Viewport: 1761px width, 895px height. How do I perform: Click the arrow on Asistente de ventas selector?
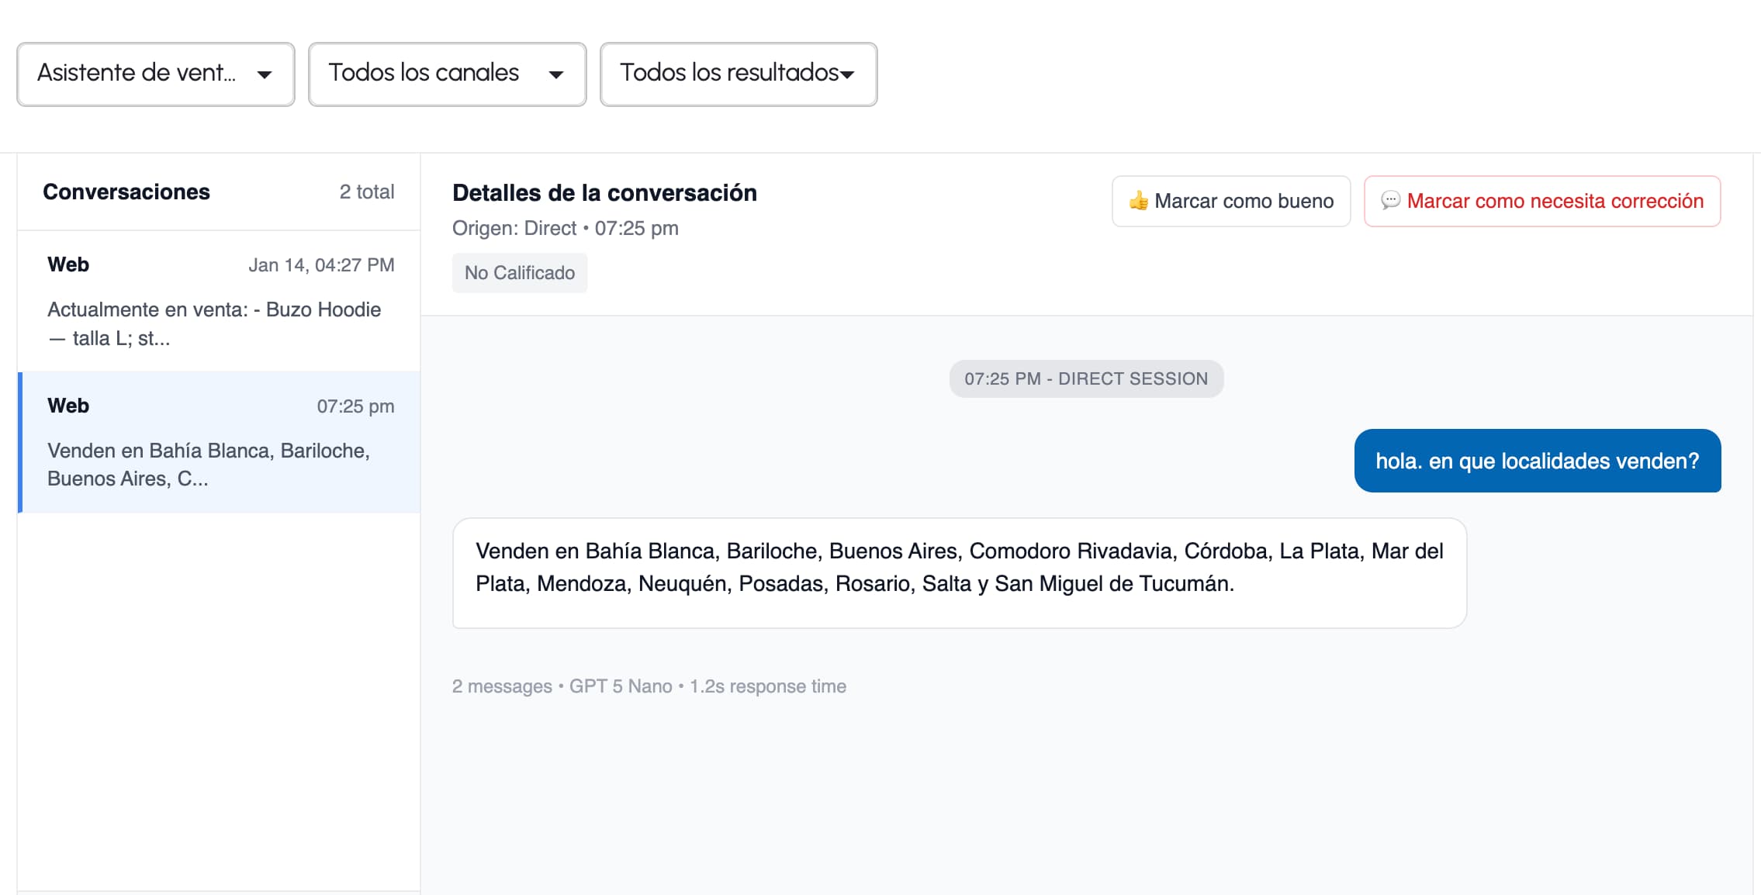point(265,75)
